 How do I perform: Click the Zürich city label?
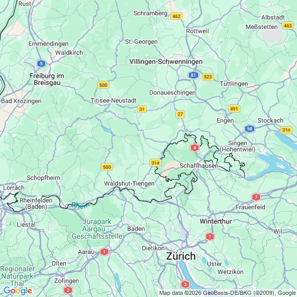click(x=181, y=256)
